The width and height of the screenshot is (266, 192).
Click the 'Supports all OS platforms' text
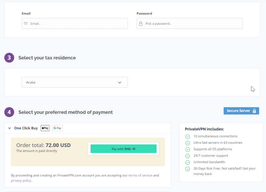[213, 149]
